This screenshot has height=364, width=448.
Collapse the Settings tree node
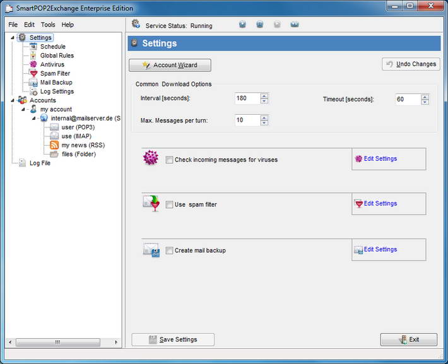(13, 37)
